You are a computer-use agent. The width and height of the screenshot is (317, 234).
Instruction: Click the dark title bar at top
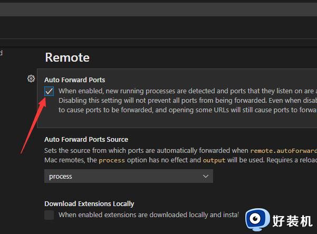(158, 9)
